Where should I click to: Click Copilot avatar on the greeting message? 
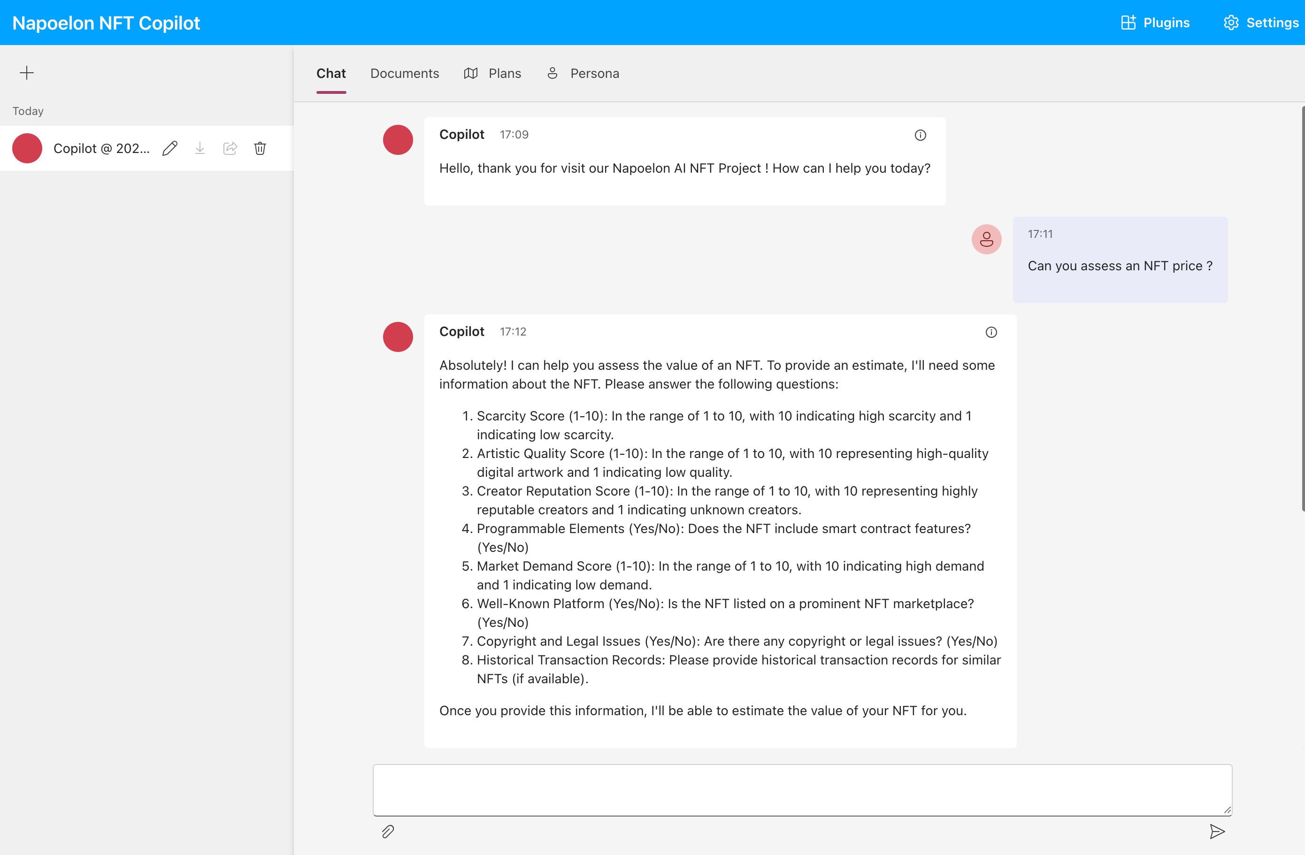pyautogui.click(x=398, y=140)
